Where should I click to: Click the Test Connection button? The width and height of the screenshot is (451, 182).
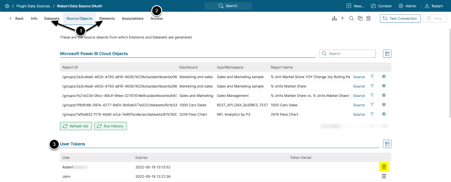(x=400, y=18)
